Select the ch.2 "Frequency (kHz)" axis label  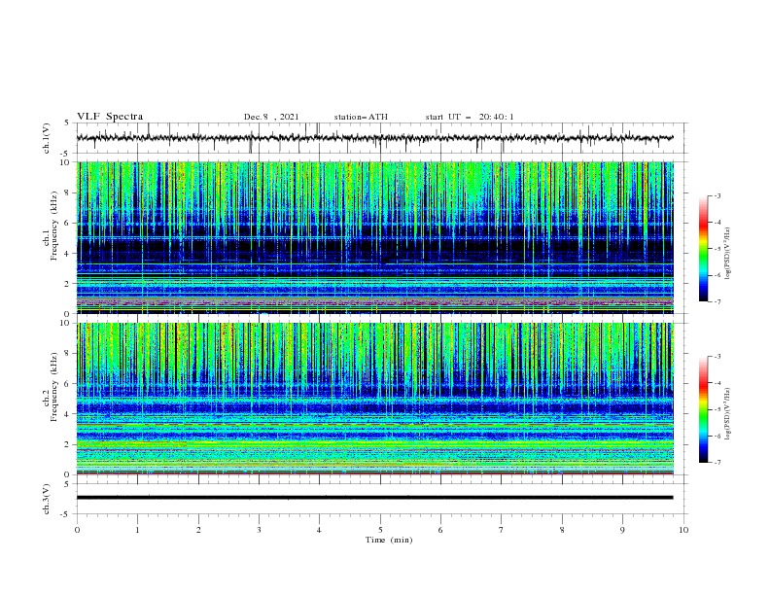tap(53, 386)
